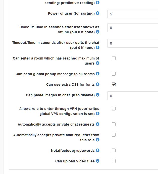Click info icon for quits the chat timeout
The image size is (158, 174).
click(98, 47)
